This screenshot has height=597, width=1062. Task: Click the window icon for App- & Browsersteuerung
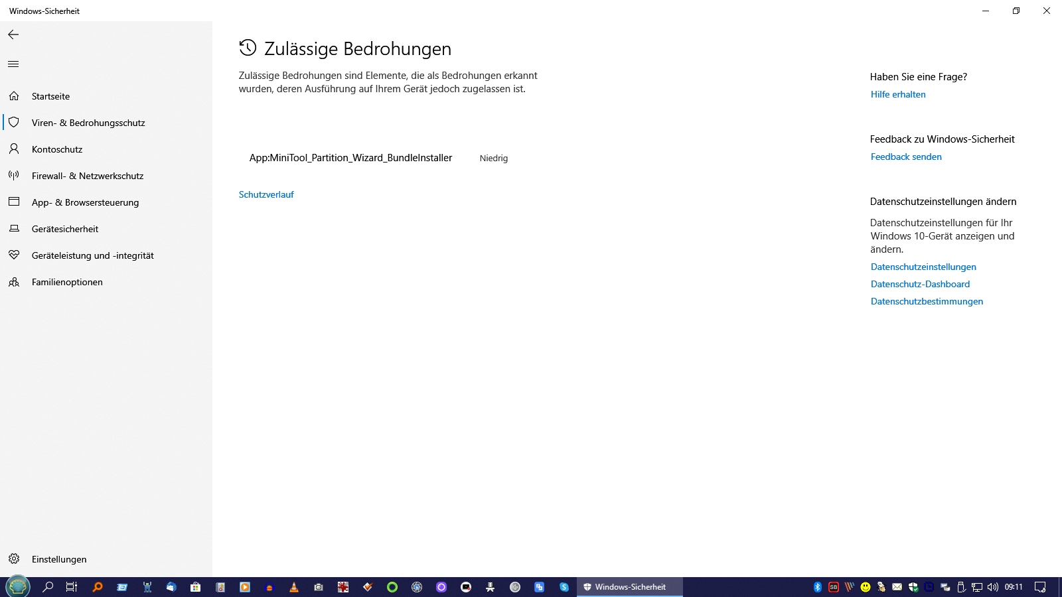pyautogui.click(x=14, y=202)
